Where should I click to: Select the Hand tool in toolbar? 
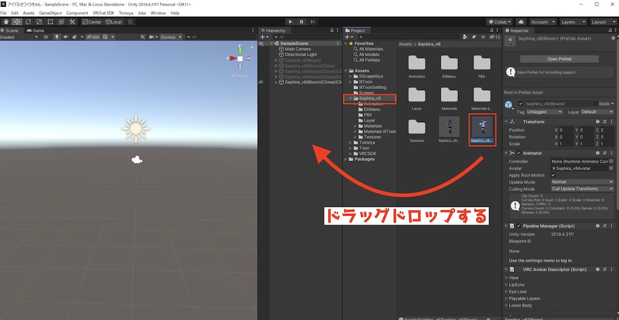coord(6,22)
